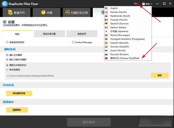Click the help question mark icon

coord(144,4)
